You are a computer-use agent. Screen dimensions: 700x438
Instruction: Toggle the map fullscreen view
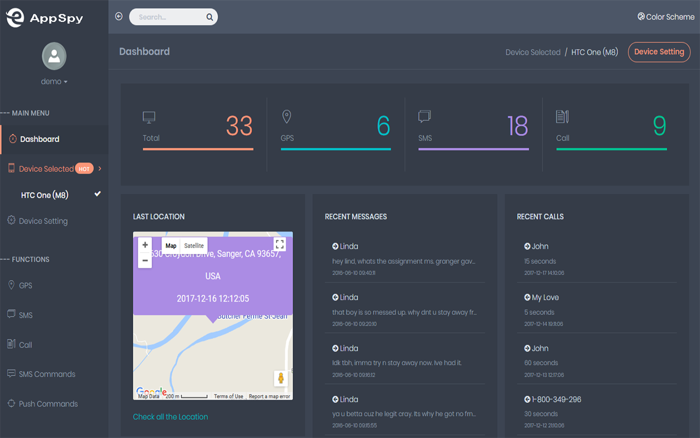click(279, 244)
